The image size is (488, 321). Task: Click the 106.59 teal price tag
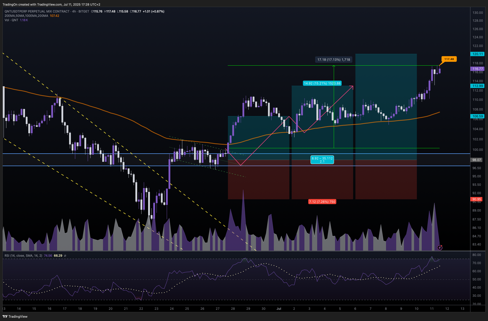tap(477, 116)
